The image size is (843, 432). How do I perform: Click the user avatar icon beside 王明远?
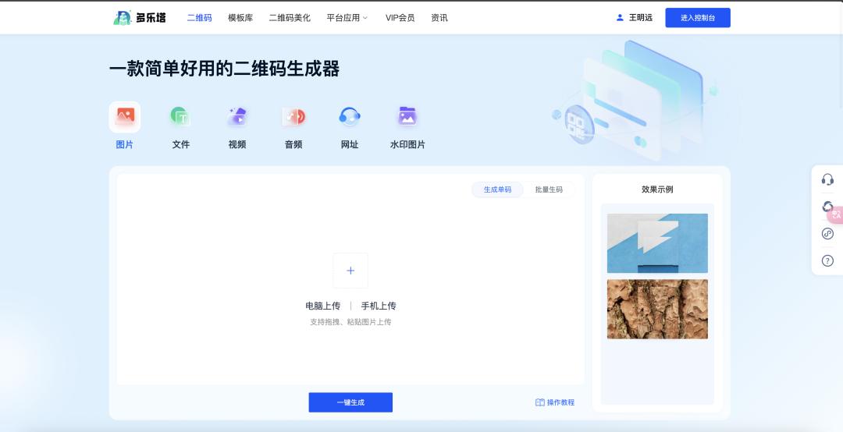click(620, 18)
